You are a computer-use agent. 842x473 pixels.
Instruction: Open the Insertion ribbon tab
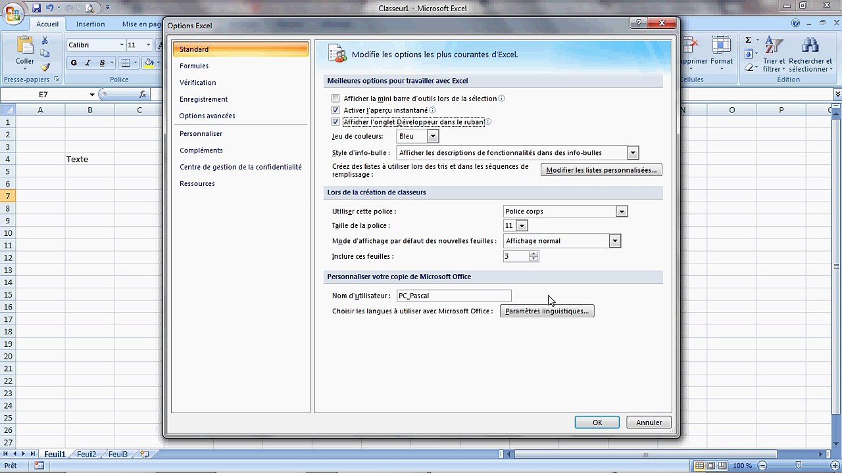point(90,24)
